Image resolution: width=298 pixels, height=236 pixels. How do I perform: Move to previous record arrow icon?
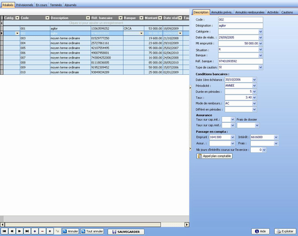12,231
